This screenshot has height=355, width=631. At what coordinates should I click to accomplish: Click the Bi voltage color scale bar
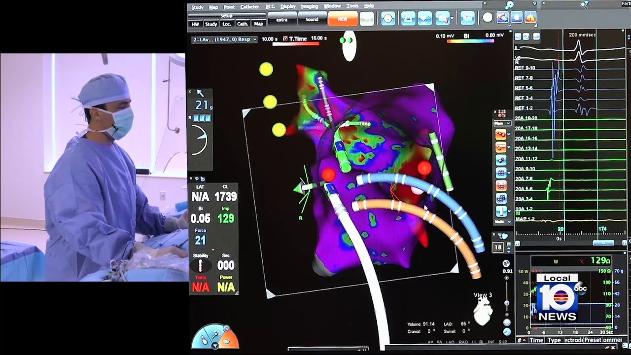point(470,41)
